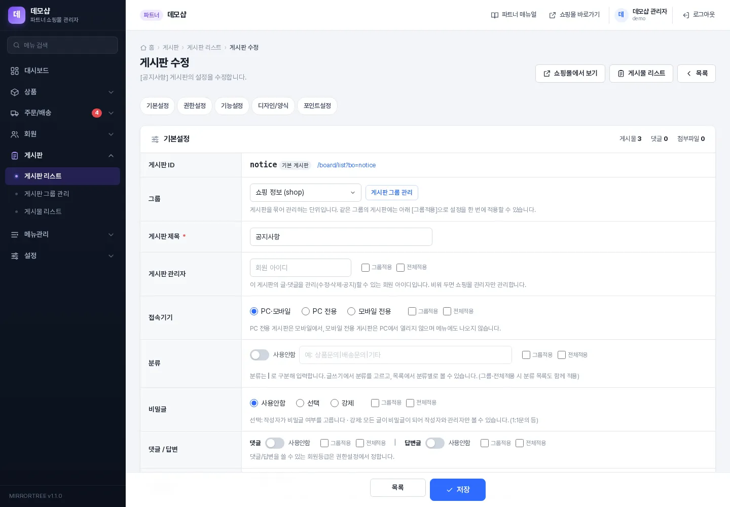Click the dashboard grid icon in sidebar
Image resolution: width=730 pixels, height=507 pixels.
(15, 71)
